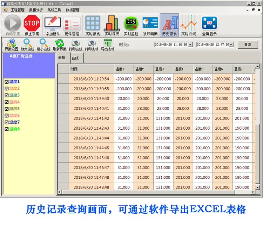Click the vertical scrollbar down arrow
263x233 pixels.
257,187
